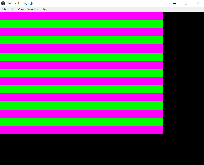Click the black area right of the stripes
Image resolution: width=204 pixels, height=165 pixels.
pyautogui.click(x=183, y=71)
